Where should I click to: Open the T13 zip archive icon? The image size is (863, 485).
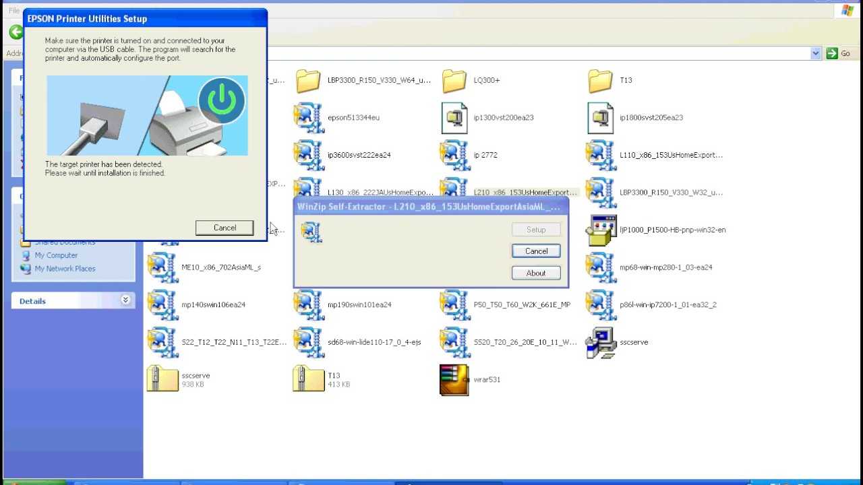(x=308, y=379)
